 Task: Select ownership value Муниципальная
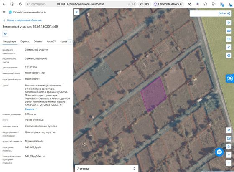34,141
